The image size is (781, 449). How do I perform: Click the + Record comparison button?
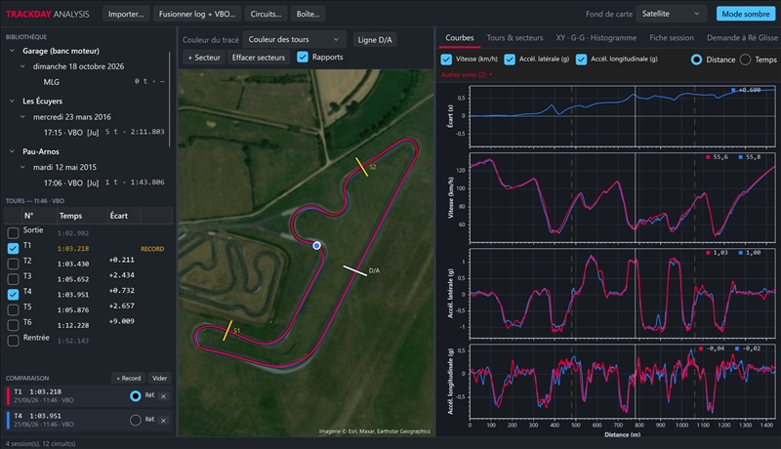(129, 379)
